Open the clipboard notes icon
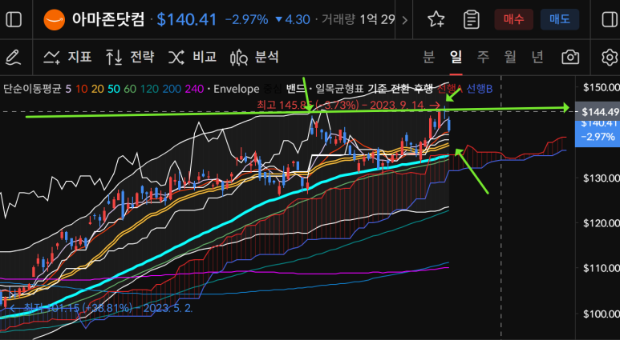This screenshot has height=340, width=620. (x=472, y=19)
